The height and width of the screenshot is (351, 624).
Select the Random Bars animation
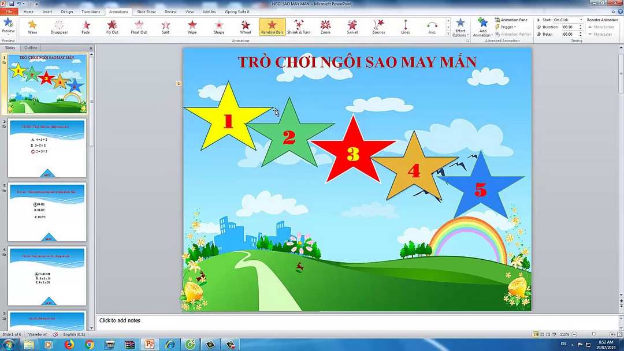(272, 27)
